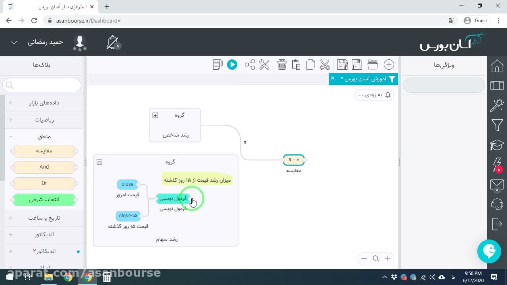Select the a = ۰ comparison node
Screen dimensions: 507x285
click(x=294, y=160)
